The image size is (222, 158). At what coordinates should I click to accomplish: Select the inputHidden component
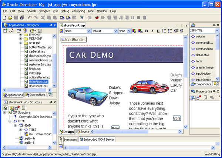[201, 74]
